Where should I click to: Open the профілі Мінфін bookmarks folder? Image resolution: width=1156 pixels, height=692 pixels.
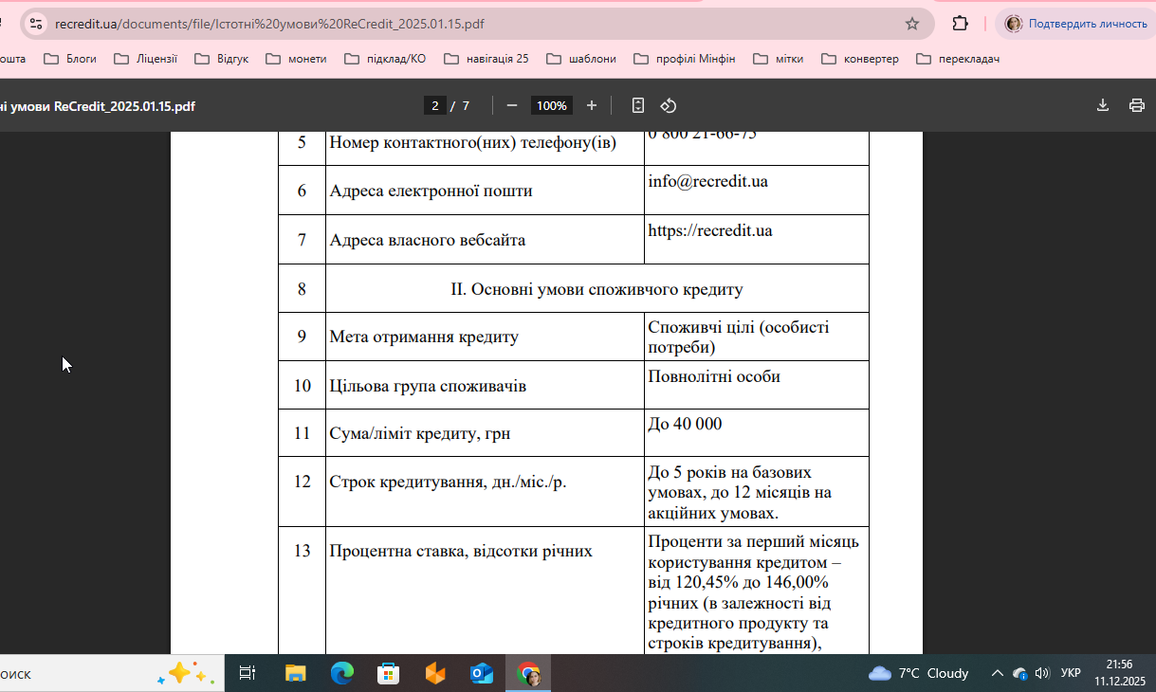click(684, 59)
